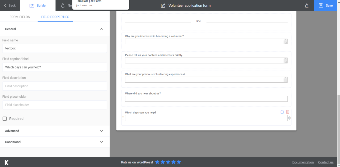Click the 'Where did you hear about us?' box
The image size is (340, 167).
click(x=206, y=99)
